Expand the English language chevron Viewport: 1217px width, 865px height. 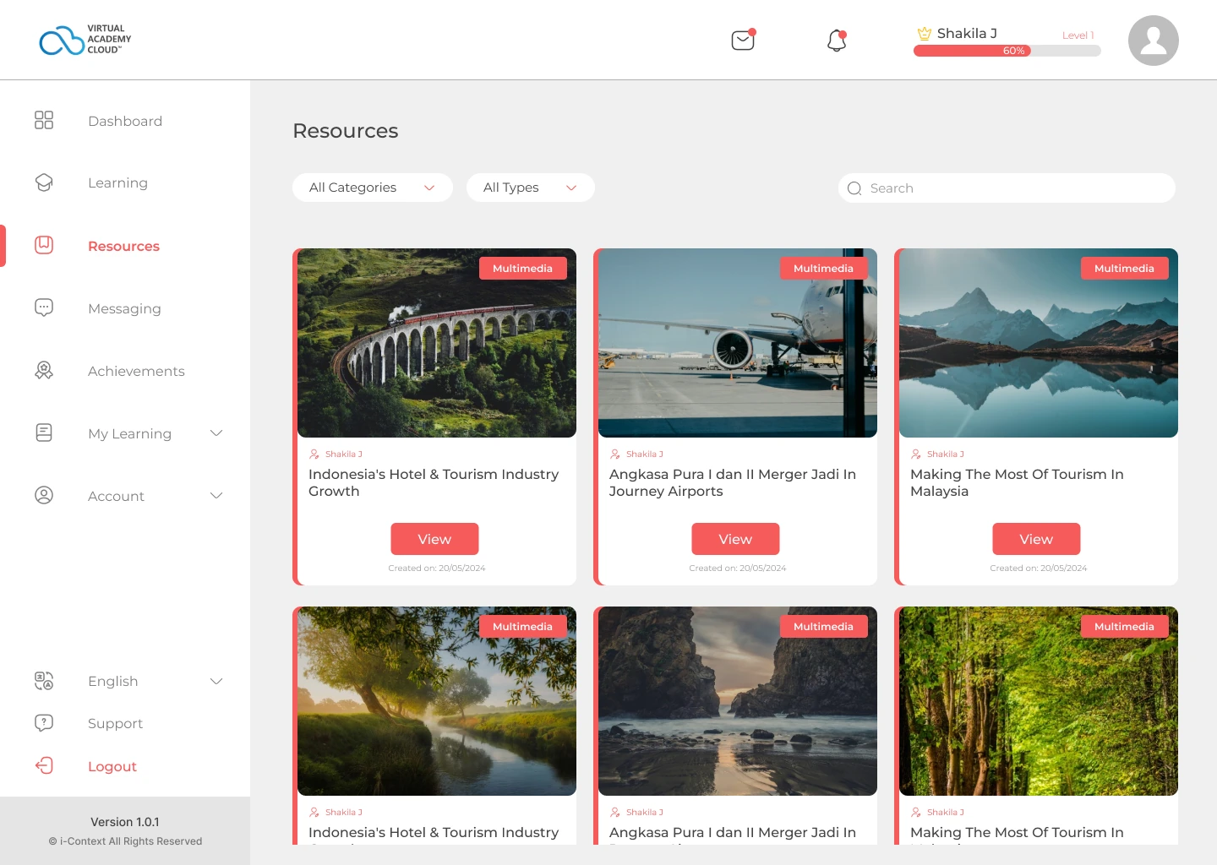pos(216,682)
